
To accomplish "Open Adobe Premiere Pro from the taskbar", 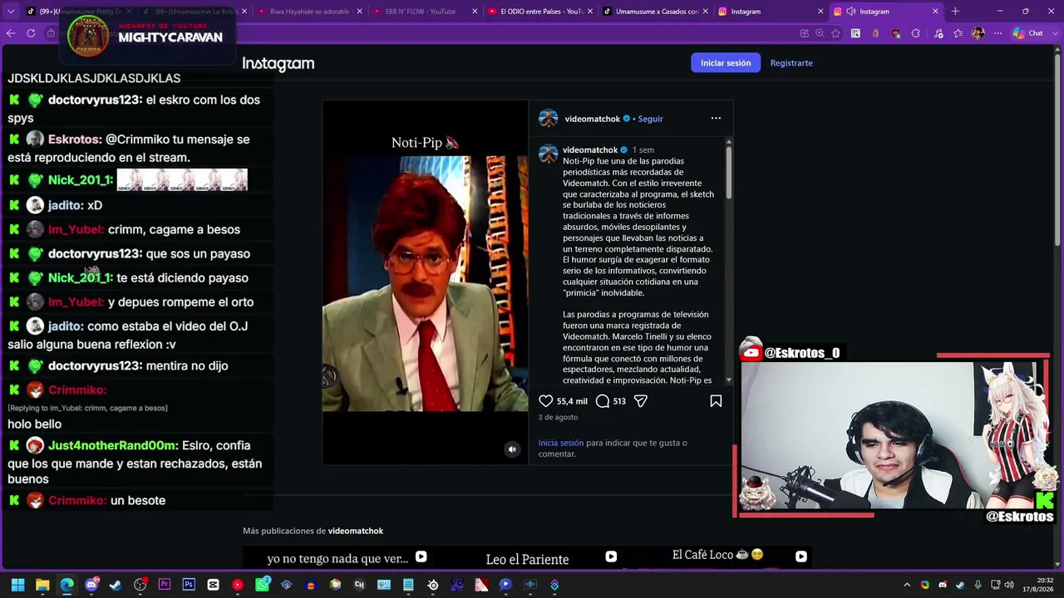I will click(x=165, y=585).
